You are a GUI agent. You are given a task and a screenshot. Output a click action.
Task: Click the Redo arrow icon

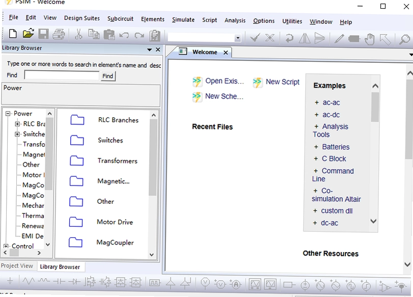pos(139,35)
